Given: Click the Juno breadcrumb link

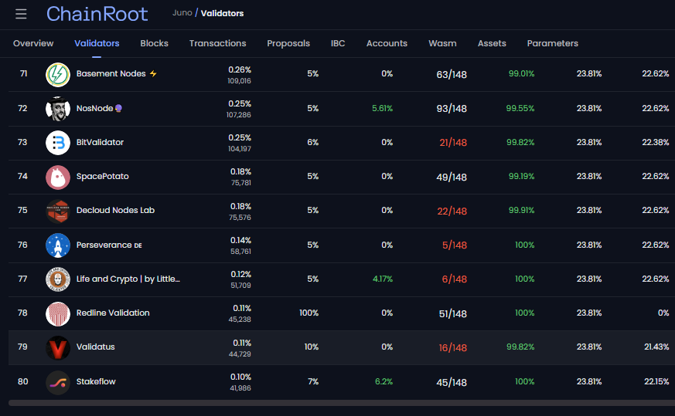Looking at the screenshot, I should click(x=182, y=13).
